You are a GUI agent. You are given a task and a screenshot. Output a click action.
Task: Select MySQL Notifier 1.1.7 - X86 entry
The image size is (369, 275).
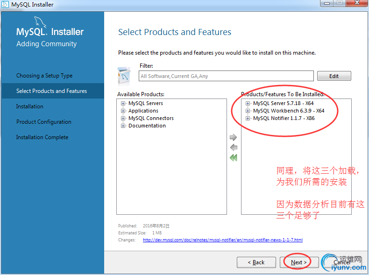[284, 118]
